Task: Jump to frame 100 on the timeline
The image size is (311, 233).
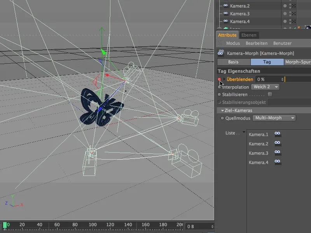Action: click(x=93, y=225)
